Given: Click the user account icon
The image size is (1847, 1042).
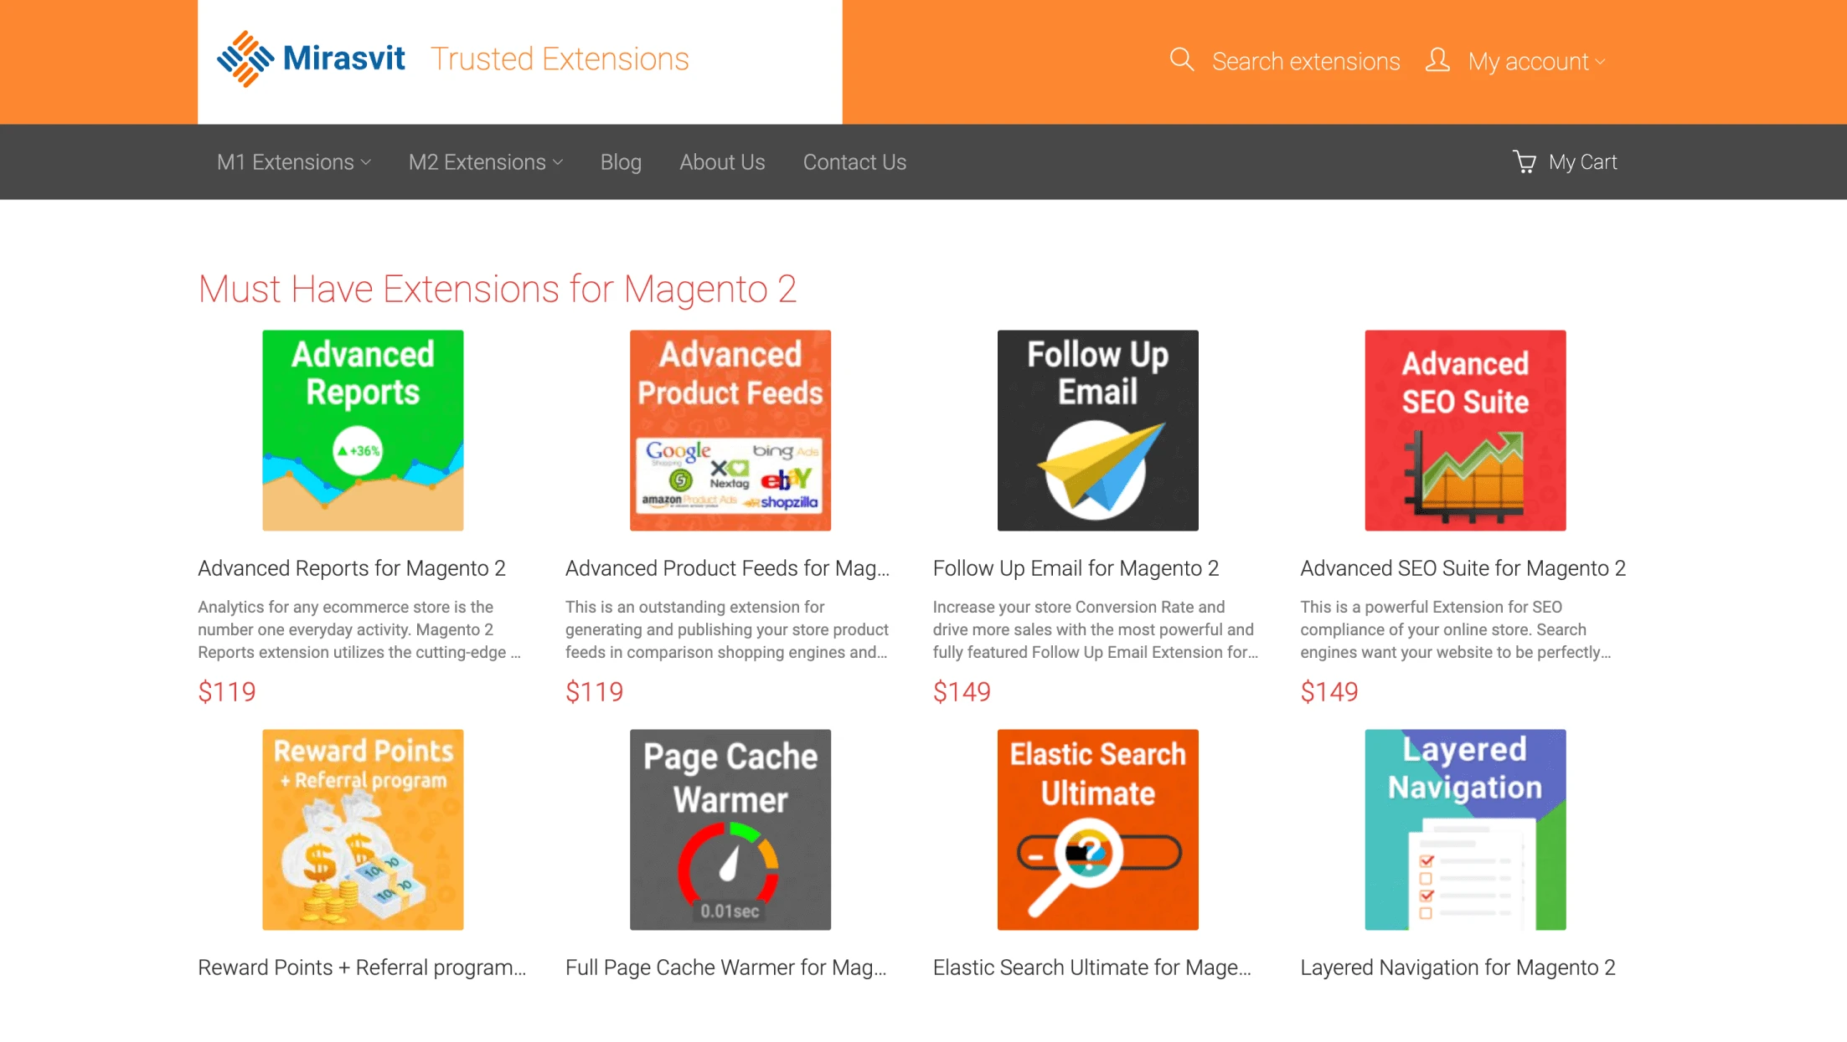Looking at the screenshot, I should pos(1437,59).
